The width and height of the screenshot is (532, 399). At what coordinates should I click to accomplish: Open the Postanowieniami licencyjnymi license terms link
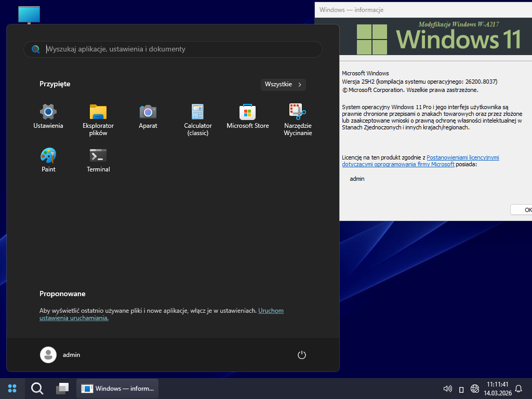click(x=462, y=157)
